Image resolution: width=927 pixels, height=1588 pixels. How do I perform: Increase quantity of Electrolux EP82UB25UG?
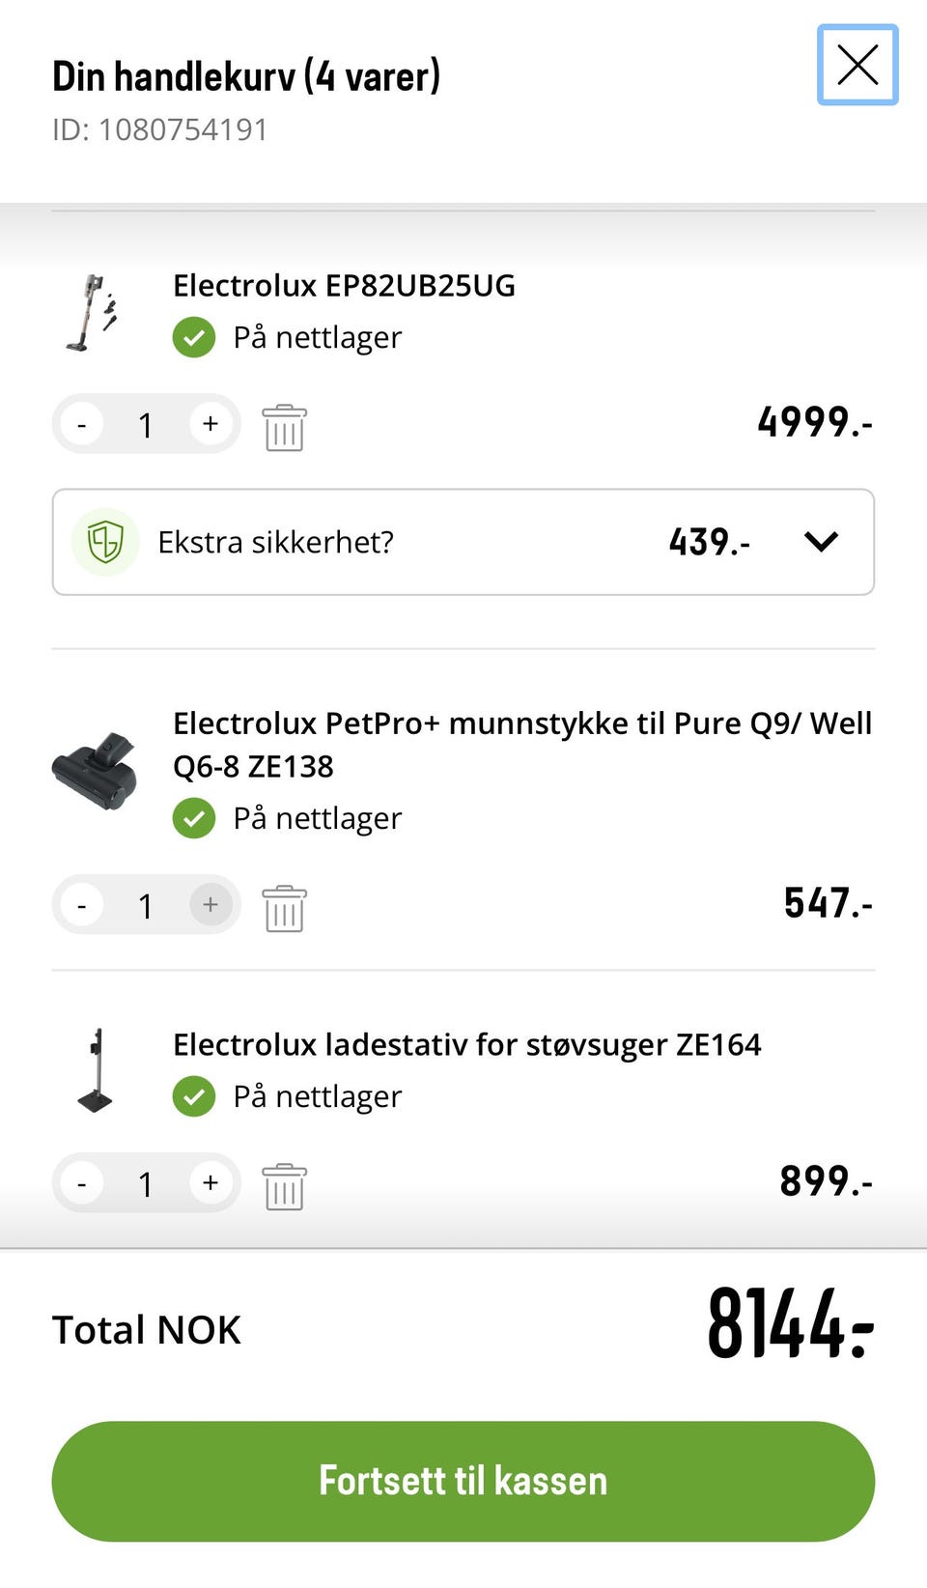tap(211, 424)
